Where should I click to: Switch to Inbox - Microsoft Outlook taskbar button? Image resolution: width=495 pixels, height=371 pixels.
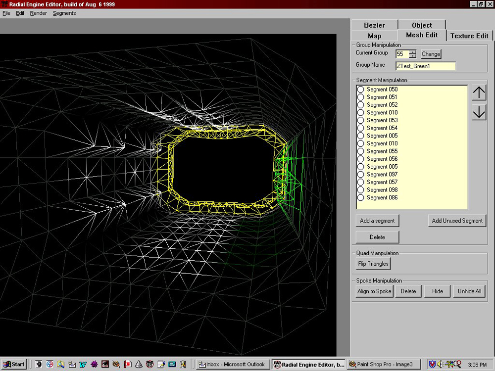(233, 365)
